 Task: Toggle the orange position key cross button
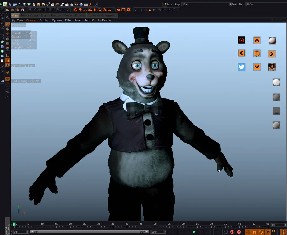click(248, 232)
